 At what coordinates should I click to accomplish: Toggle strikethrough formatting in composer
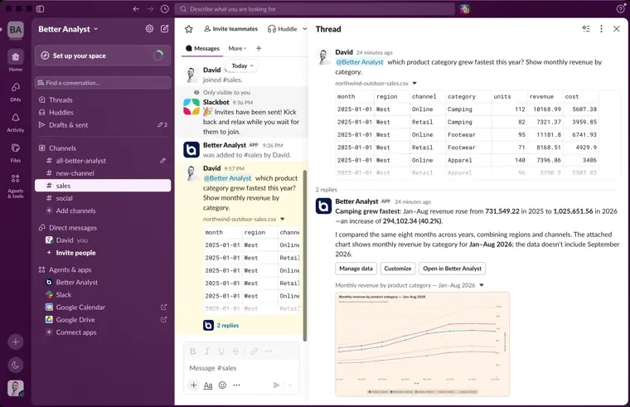236,351
